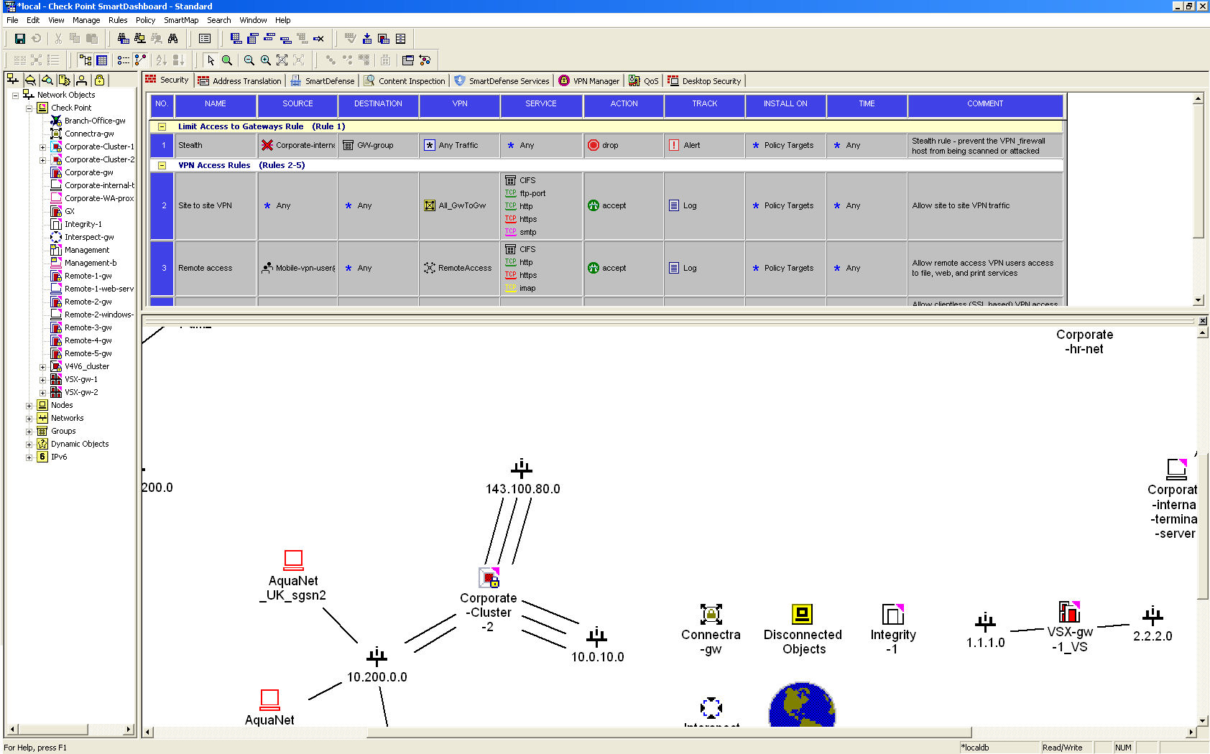This screenshot has height=754, width=1210.
Task: Click the INSTALL ON column header
Action: click(785, 104)
